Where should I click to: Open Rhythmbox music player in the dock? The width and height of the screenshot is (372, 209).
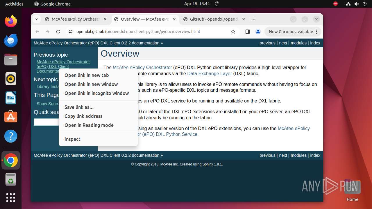(x=11, y=79)
